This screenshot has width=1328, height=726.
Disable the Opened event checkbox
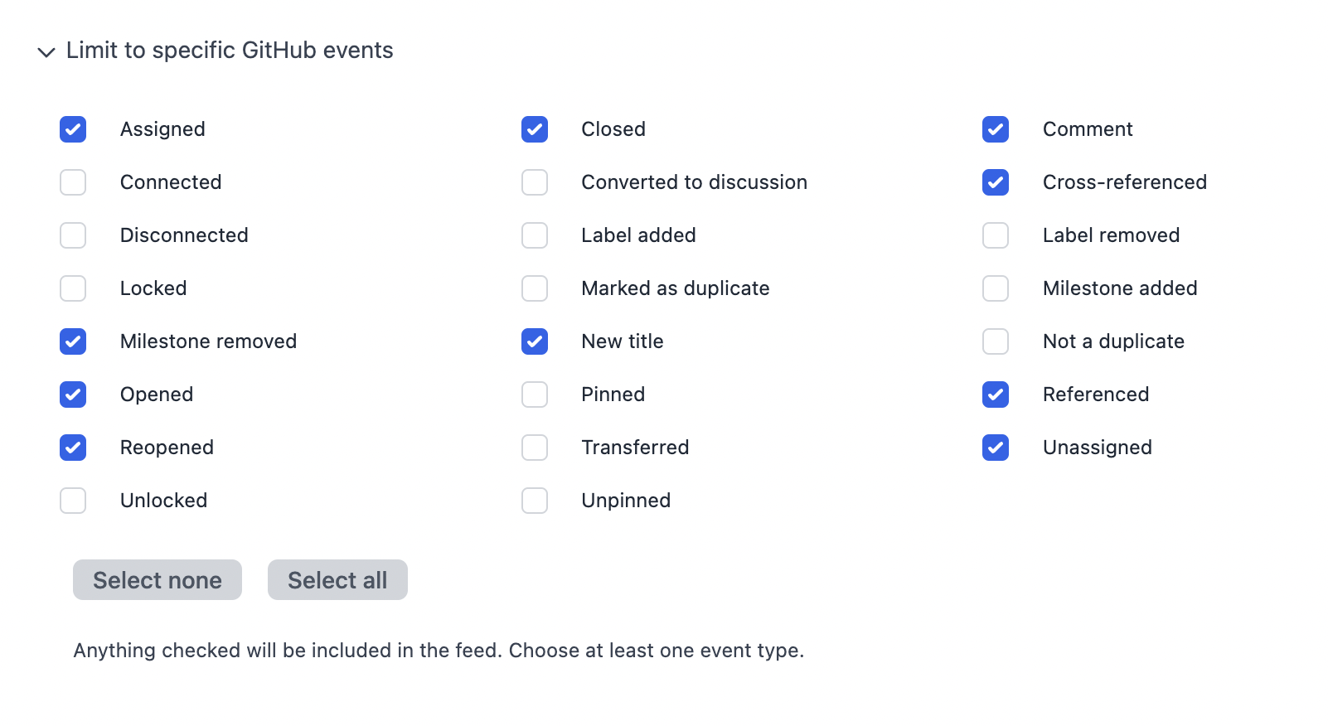(73, 394)
